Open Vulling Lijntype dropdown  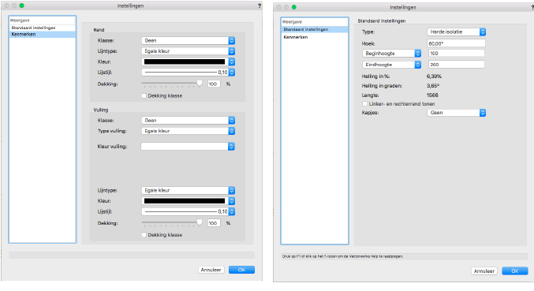coord(188,191)
